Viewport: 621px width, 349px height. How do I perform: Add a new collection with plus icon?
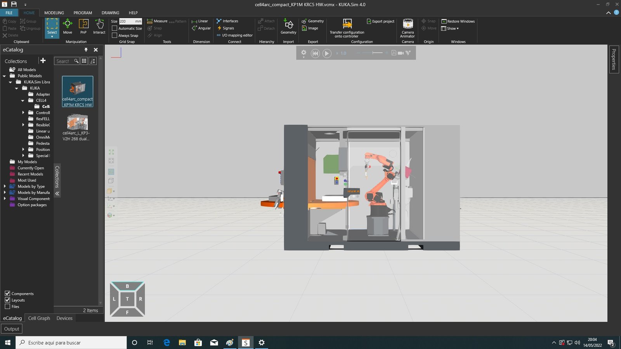[43, 60]
